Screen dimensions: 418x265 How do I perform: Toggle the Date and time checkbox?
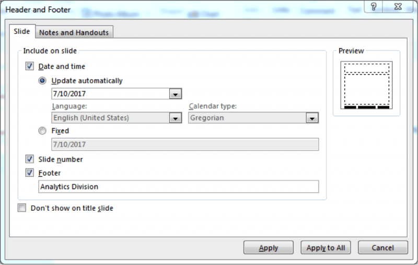29,67
